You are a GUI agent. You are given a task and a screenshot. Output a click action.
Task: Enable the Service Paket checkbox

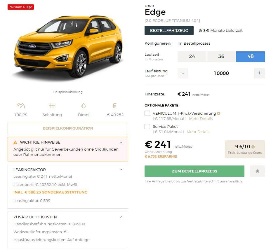click(147, 126)
